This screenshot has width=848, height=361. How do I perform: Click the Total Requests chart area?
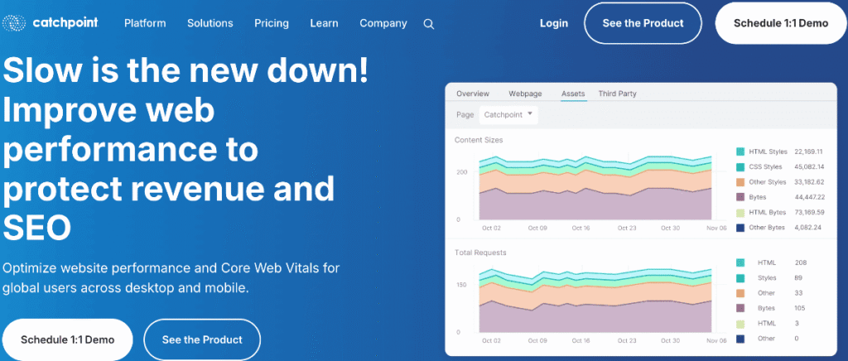click(595, 299)
